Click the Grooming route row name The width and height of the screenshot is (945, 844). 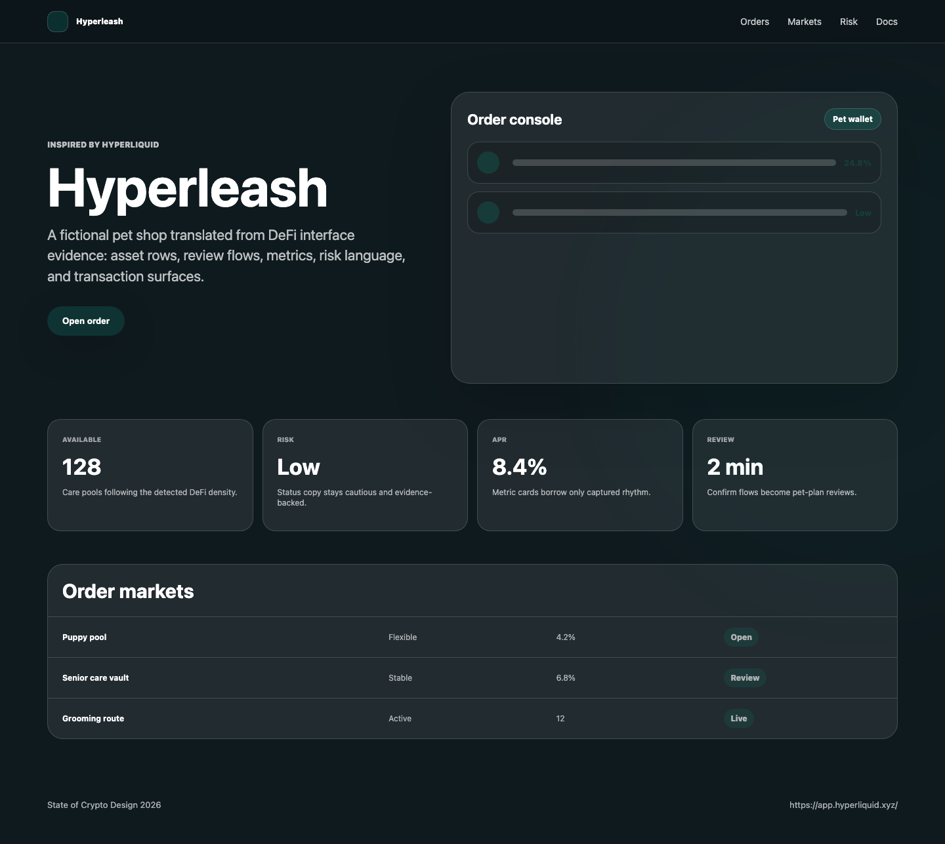click(93, 719)
